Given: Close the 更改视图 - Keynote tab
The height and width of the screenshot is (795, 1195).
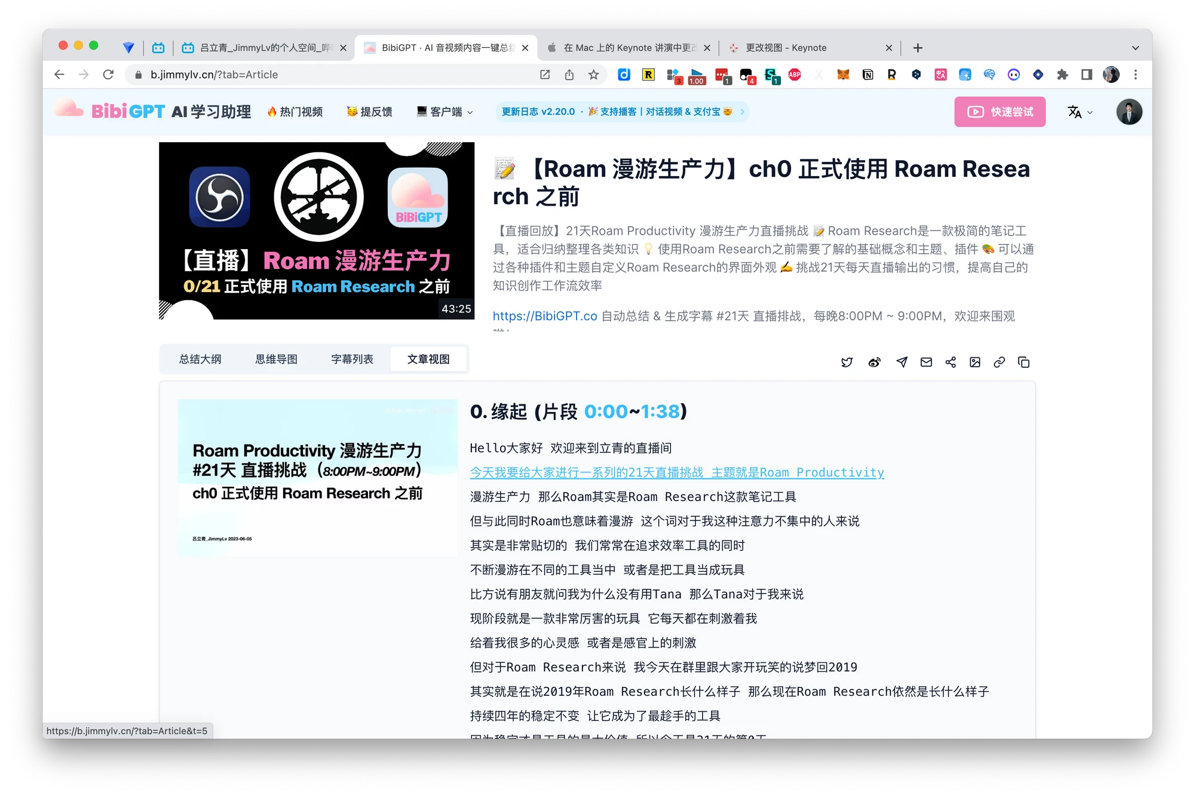Looking at the screenshot, I should 888,48.
